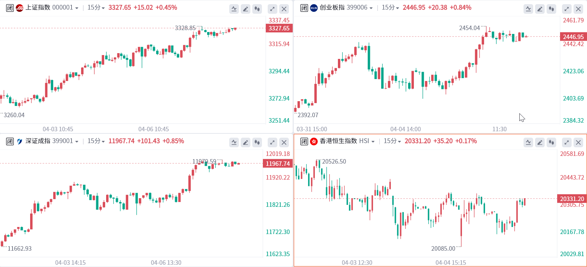
Task: Open 15分 interval dropdown in 深证成指 panel
Action: click(x=96, y=141)
